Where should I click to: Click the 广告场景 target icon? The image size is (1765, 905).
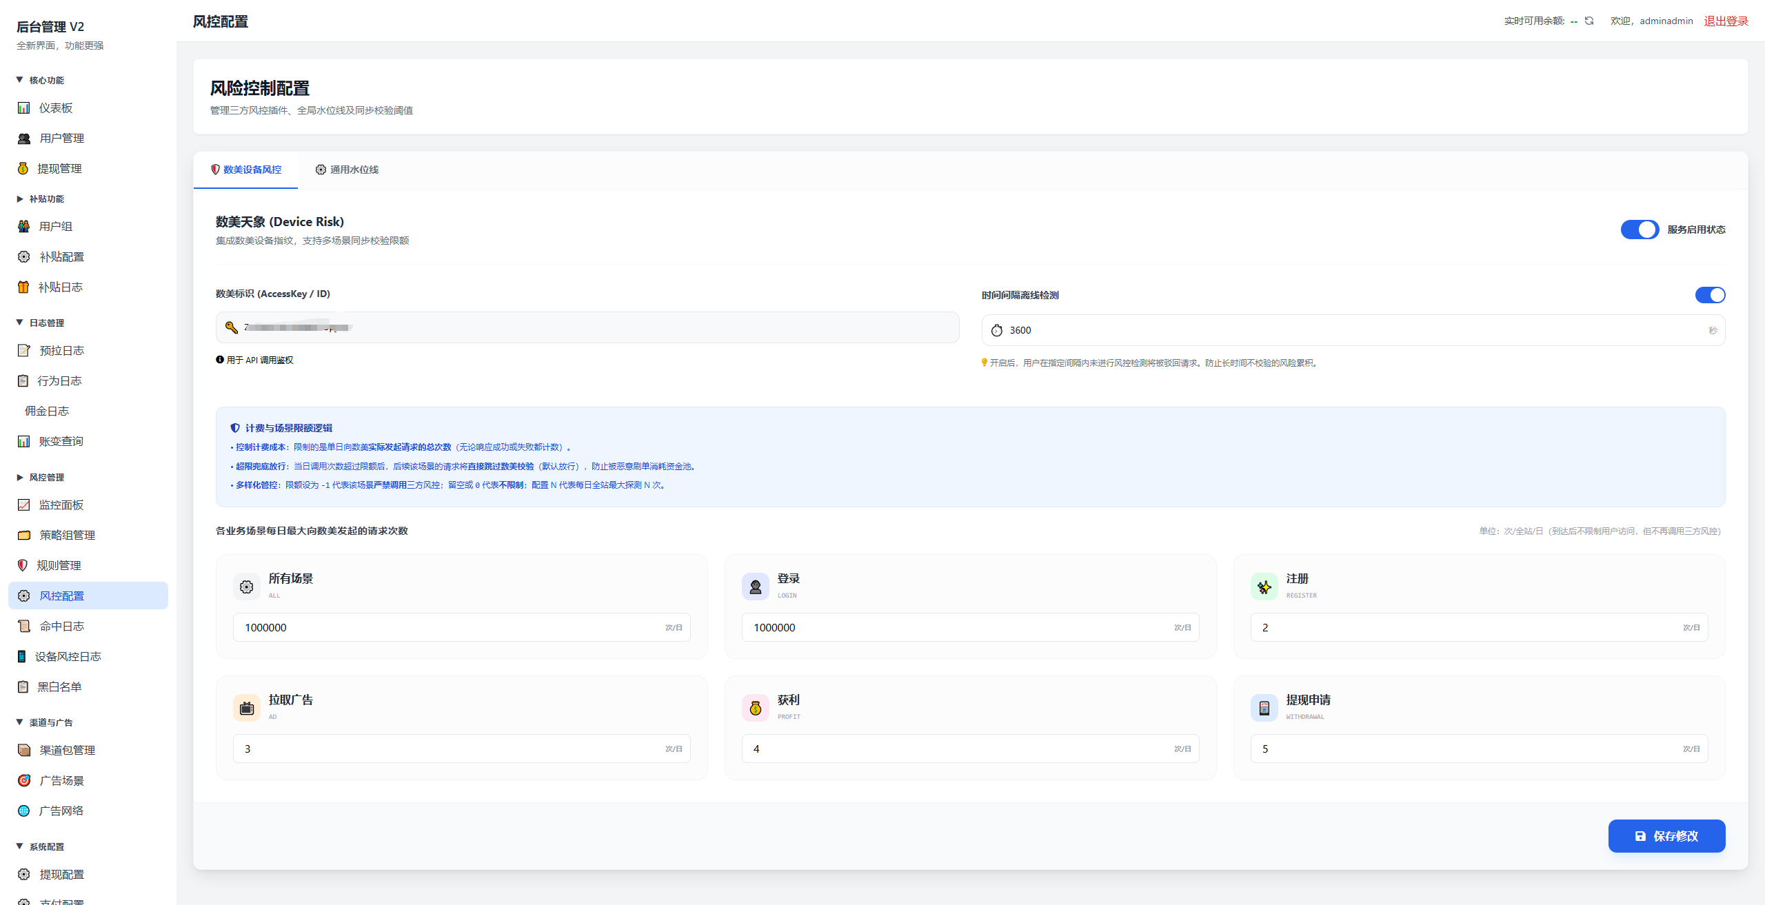click(x=24, y=781)
